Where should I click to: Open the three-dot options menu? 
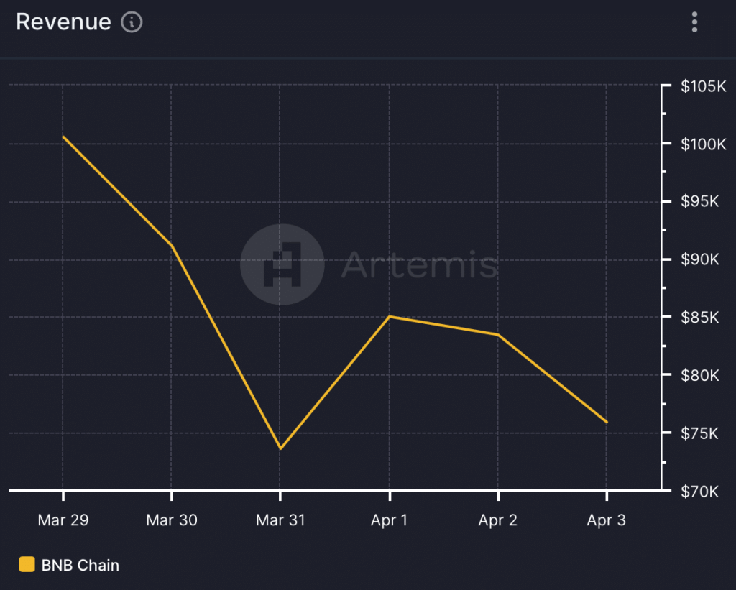pyautogui.click(x=694, y=22)
